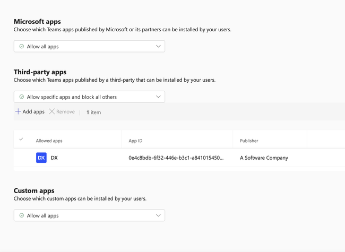Sort by the Allowed apps column header
345x252 pixels.
[x=49, y=141]
